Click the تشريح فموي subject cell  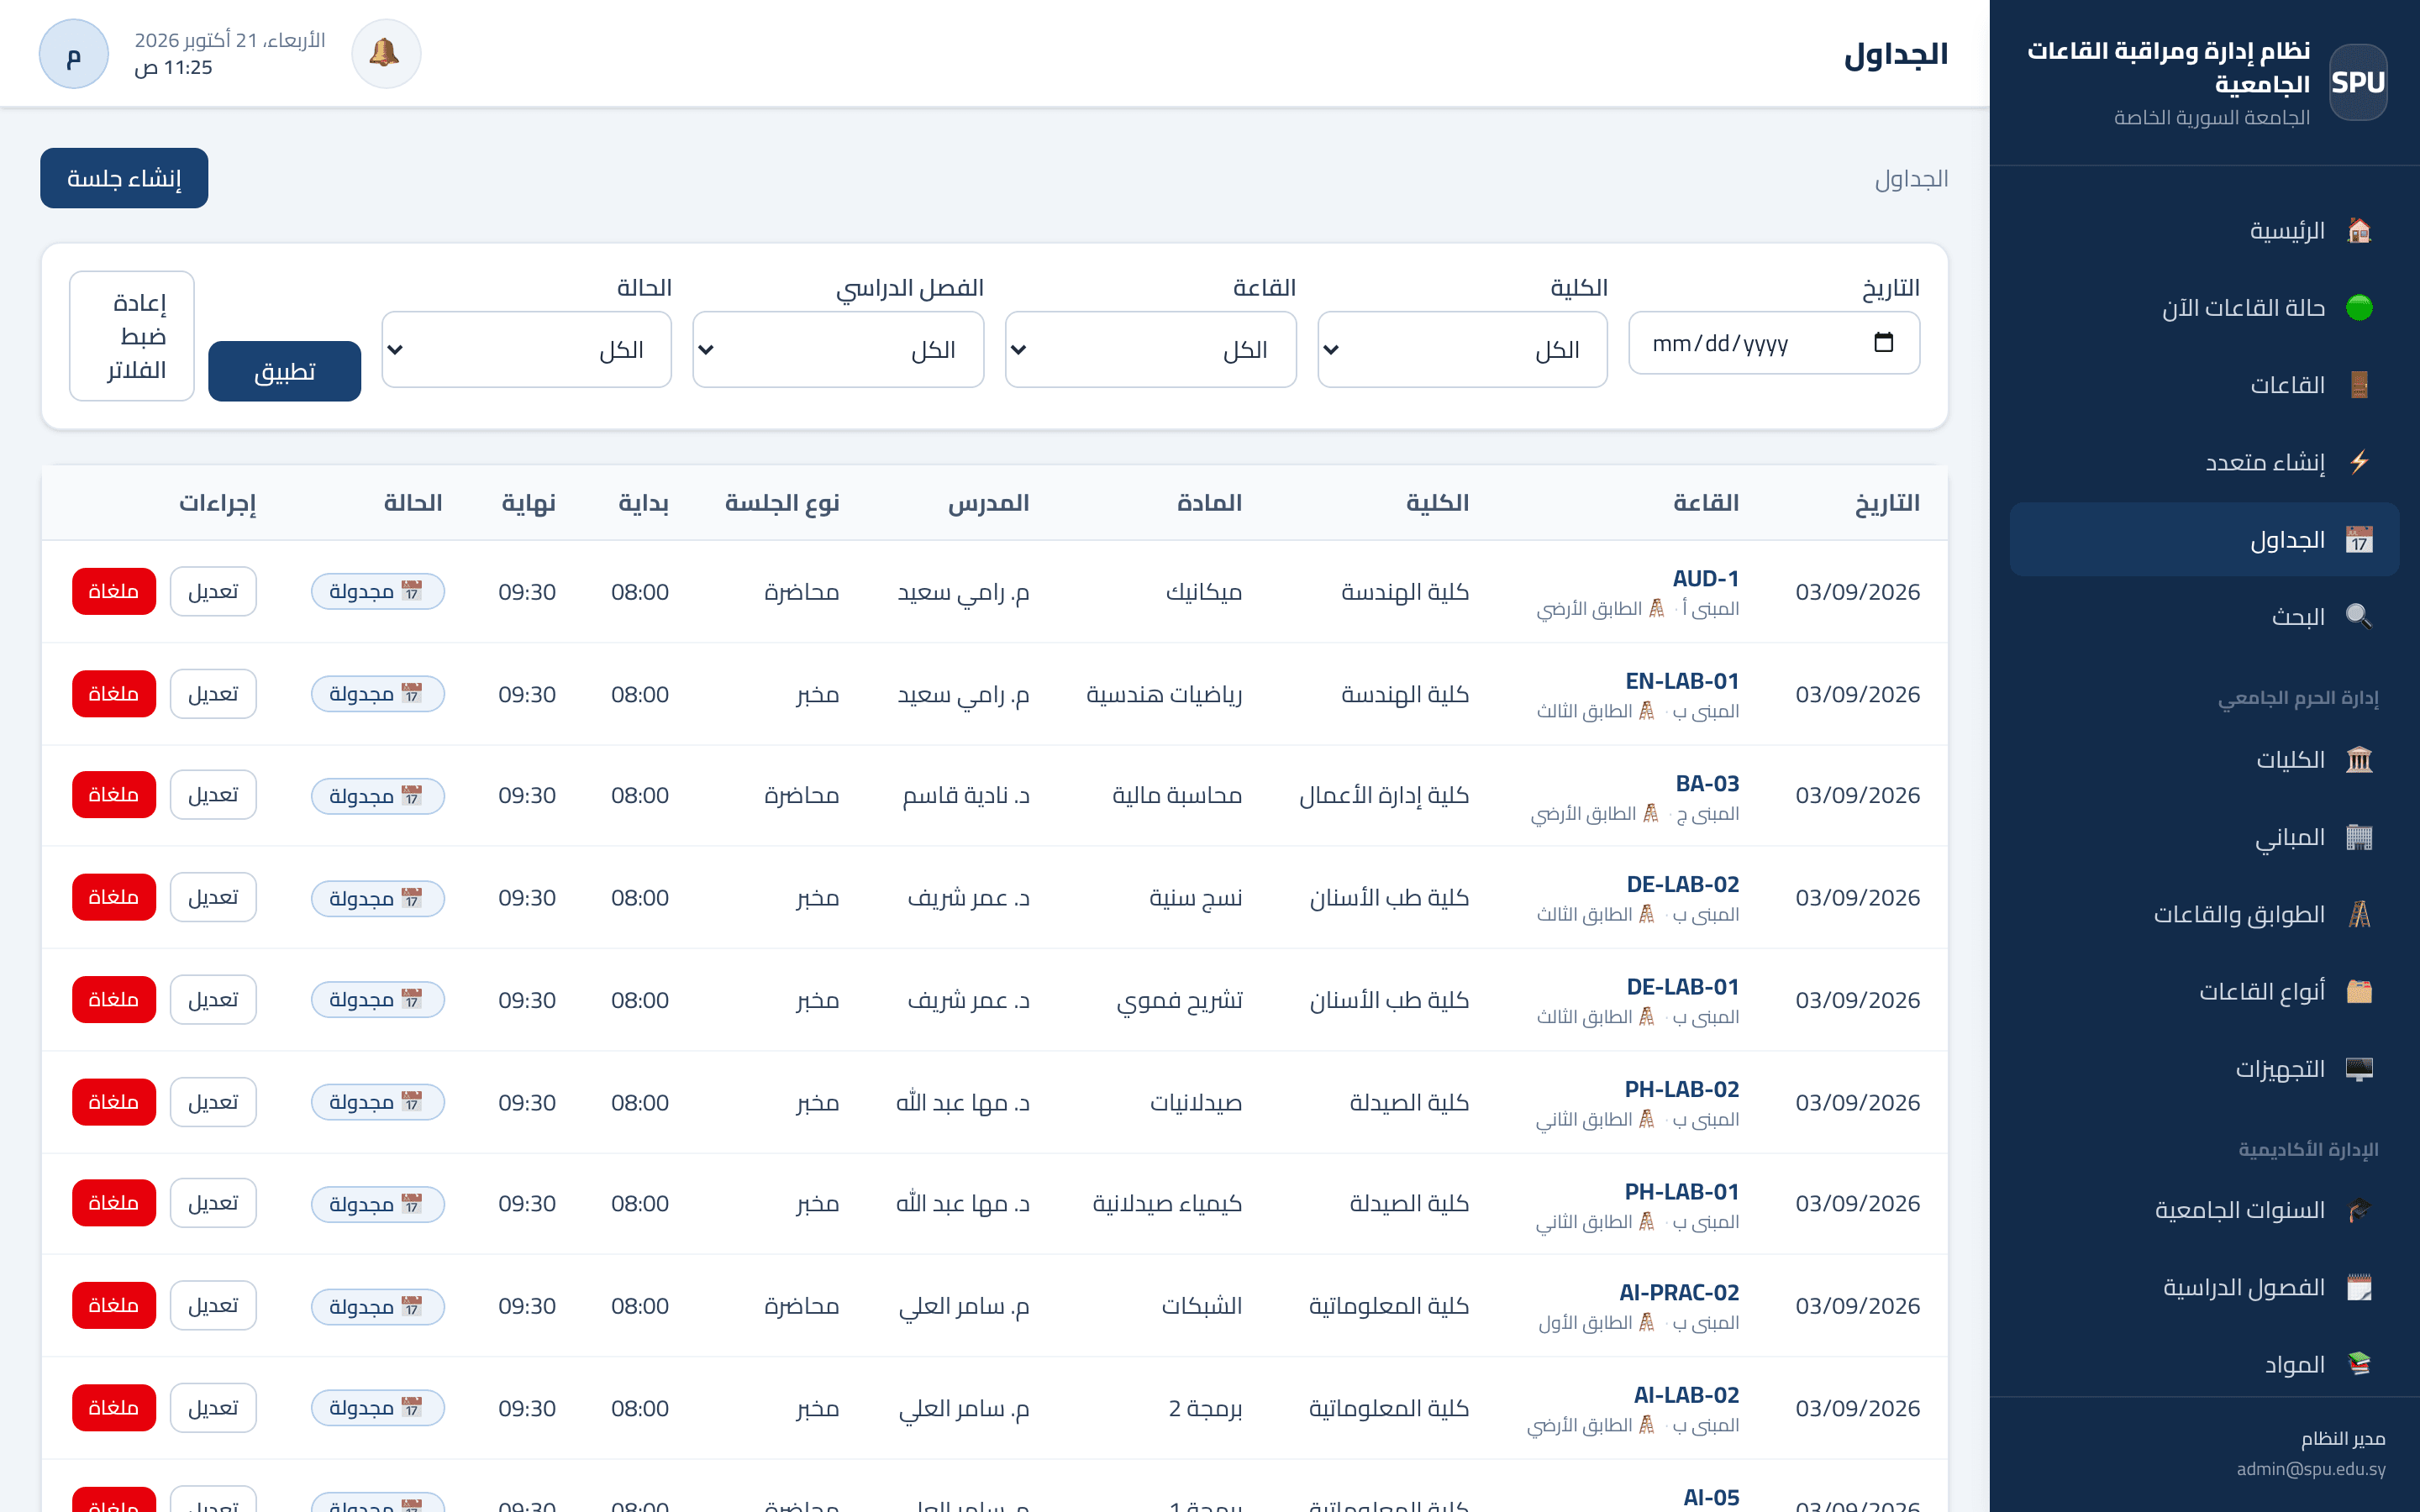1180,1000
